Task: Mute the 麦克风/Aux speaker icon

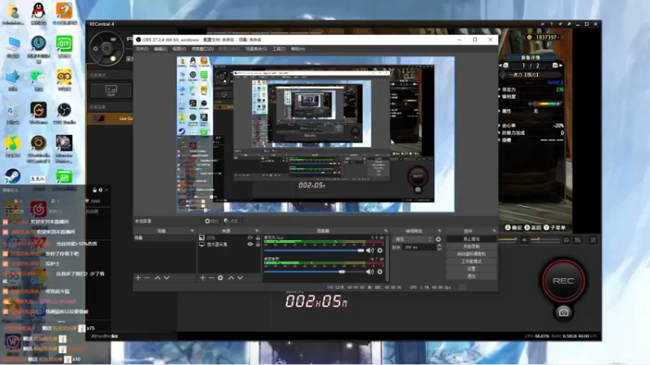Action: [370, 251]
